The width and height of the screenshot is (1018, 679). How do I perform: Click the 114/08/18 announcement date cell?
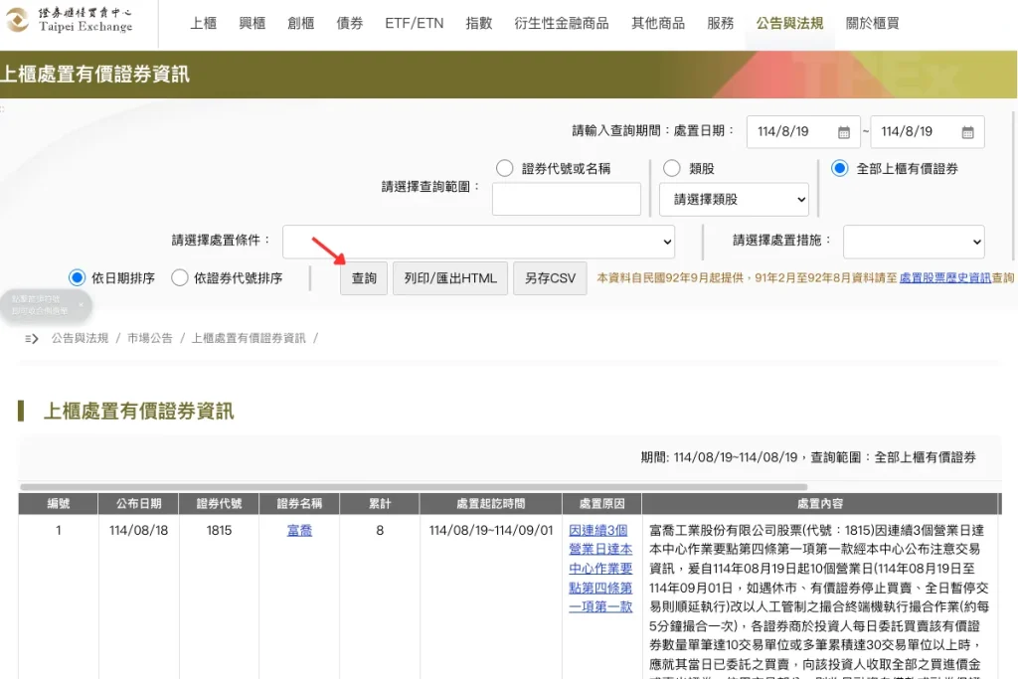coord(138,530)
